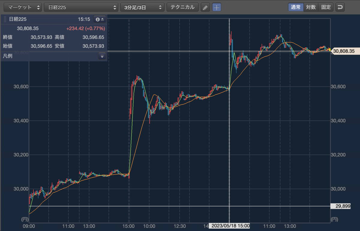The image size is (360, 231).
Task: Select the pencil drawing tool icon
Action: tap(205, 7)
